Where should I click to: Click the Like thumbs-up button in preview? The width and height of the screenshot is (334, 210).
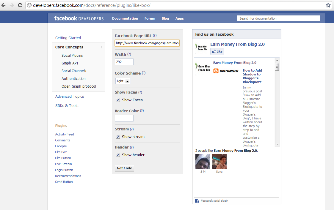[217, 51]
